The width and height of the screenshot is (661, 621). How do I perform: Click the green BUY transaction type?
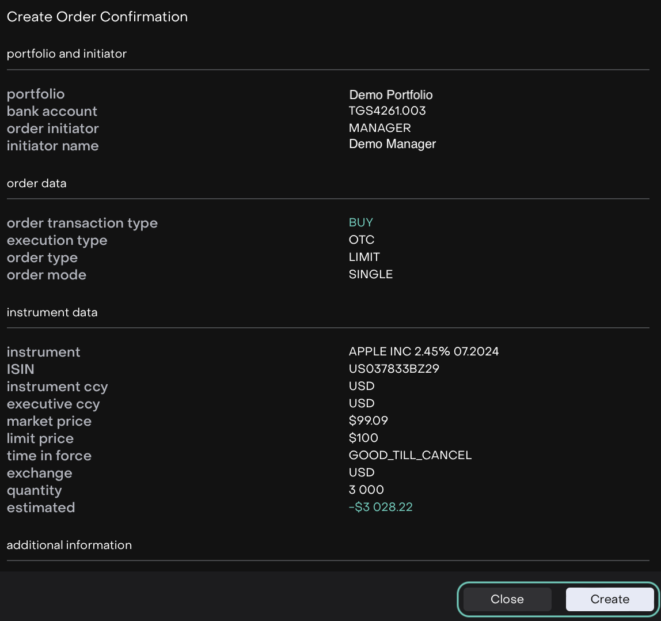[x=361, y=222]
